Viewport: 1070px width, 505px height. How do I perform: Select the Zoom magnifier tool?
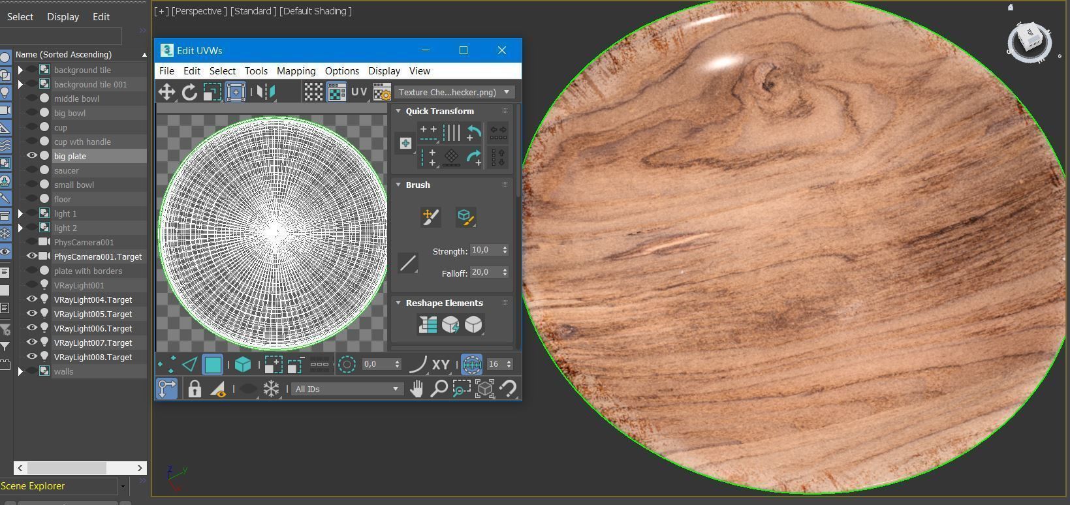[x=439, y=389]
